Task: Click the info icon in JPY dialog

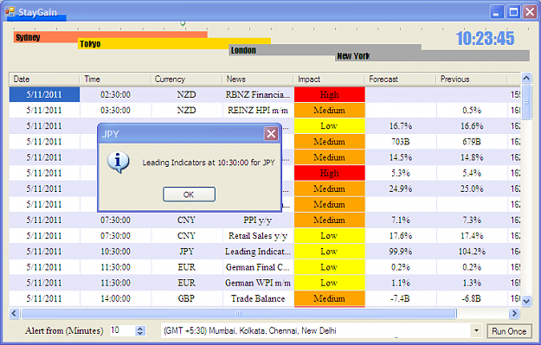Action: pos(119,162)
